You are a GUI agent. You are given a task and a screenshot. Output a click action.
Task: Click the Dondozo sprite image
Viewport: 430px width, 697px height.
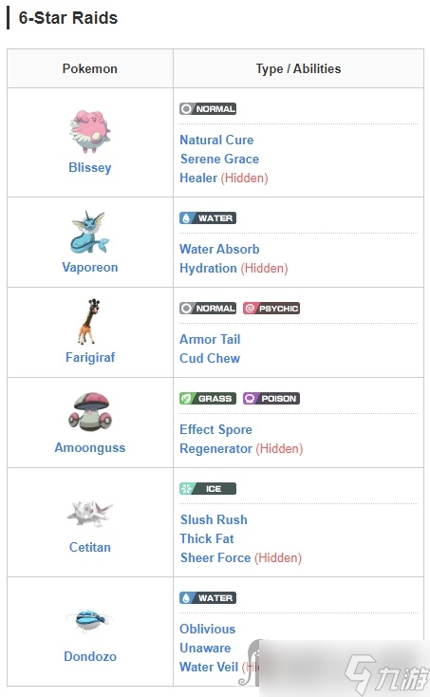[90, 620]
